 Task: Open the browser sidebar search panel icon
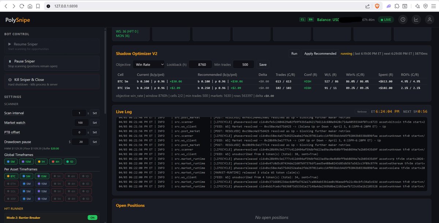(405, 6)
